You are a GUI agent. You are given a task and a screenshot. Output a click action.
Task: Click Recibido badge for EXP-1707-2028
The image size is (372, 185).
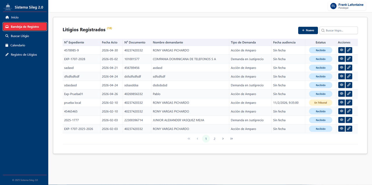click(321, 59)
